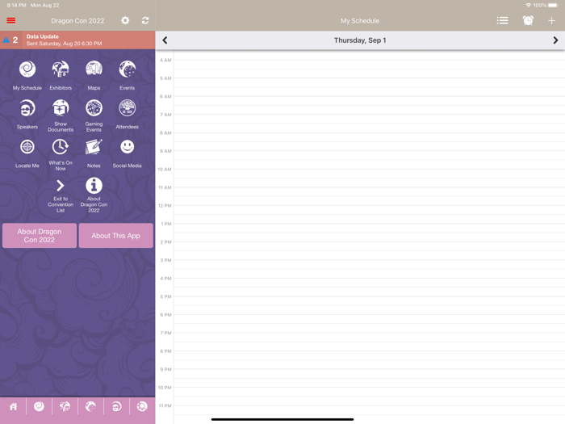This screenshot has height=424, width=565.
Task: Tap Dragon Con 2022 title
Action: (x=77, y=21)
